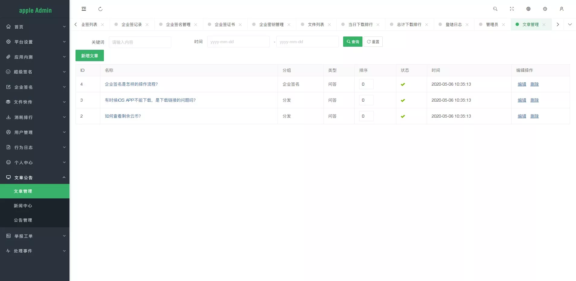Open the search icon in the top toolbar
The height and width of the screenshot is (281, 576).
tap(495, 9)
